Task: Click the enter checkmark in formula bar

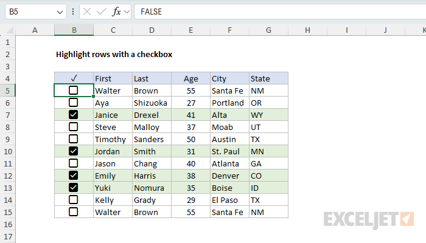Action: [x=102, y=12]
